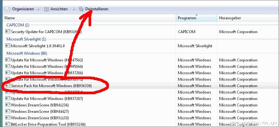The image size is (279, 127).
Task: Collapse the Microsoft Silverlight (1) group
Action: pyautogui.click(x=26, y=39)
